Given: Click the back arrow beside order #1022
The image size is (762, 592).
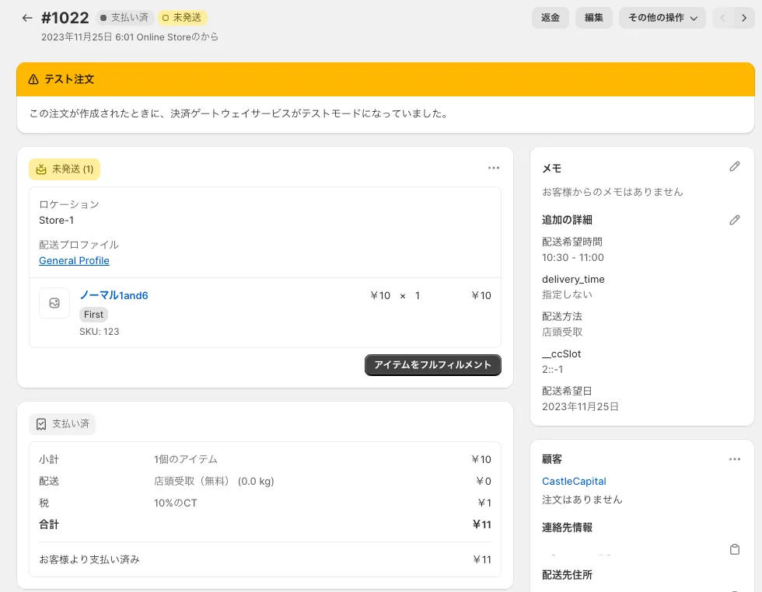Looking at the screenshot, I should point(26,17).
